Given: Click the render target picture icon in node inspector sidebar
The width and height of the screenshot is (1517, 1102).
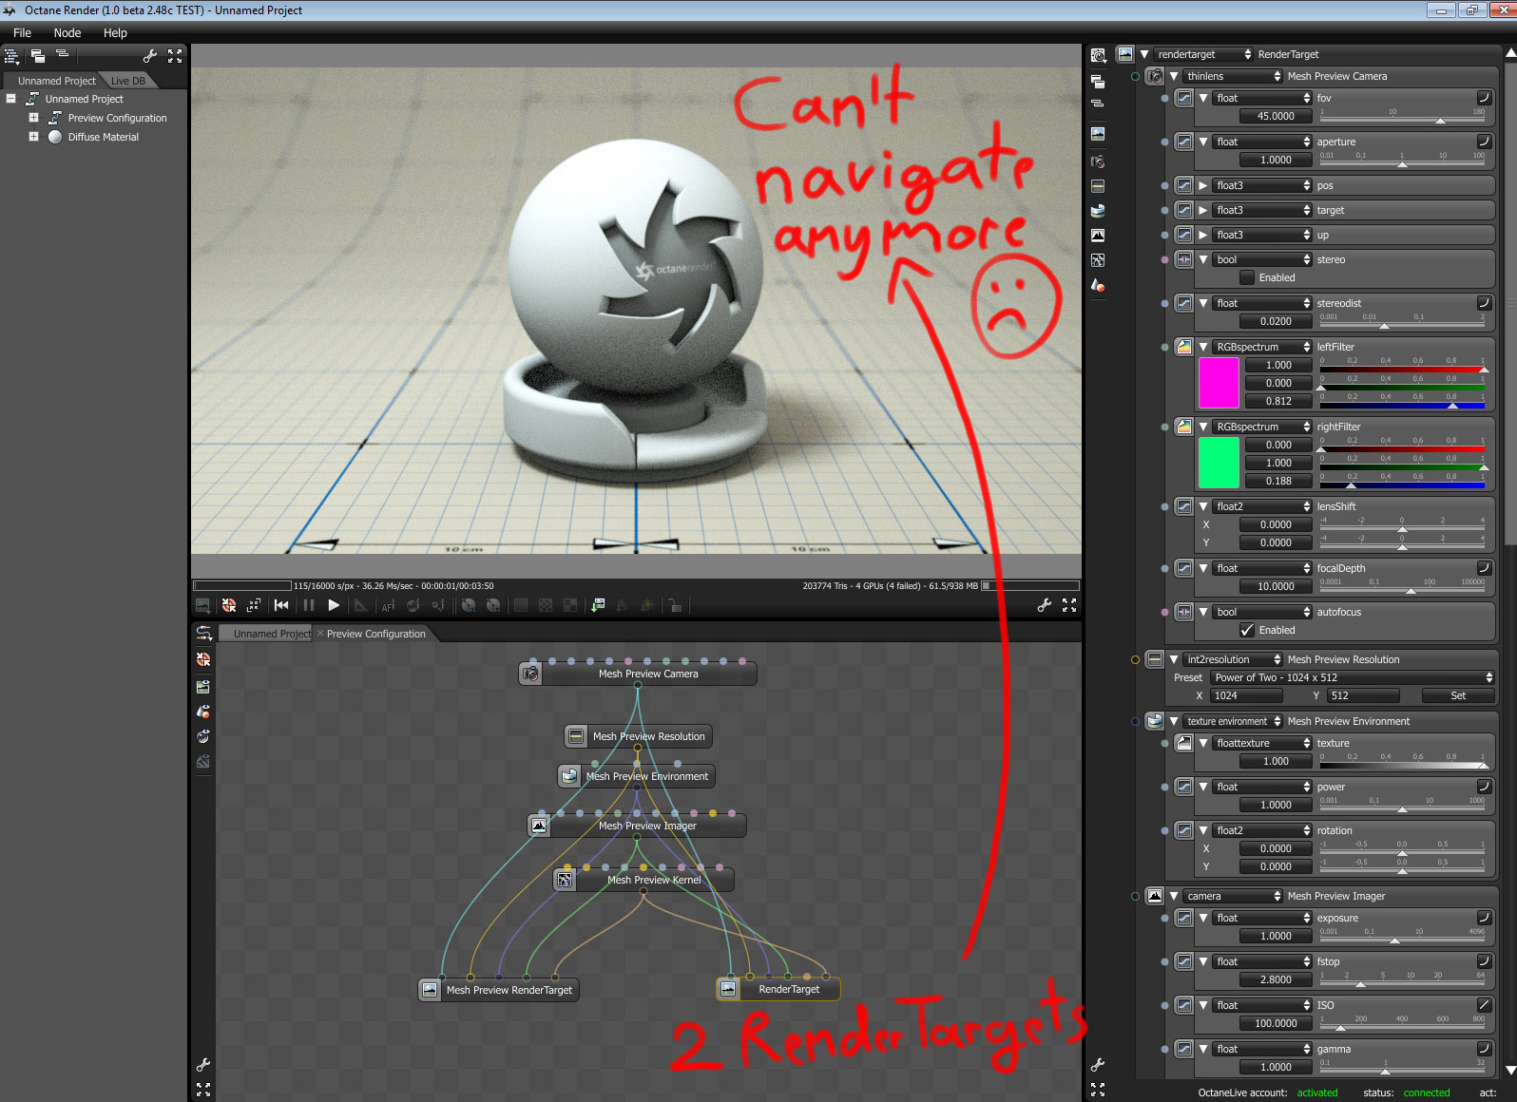Looking at the screenshot, I should coord(1098,134).
